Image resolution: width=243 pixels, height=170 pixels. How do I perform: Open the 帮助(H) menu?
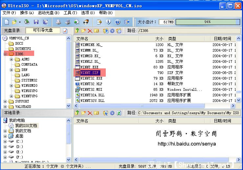pyautogui.click(x=106, y=13)
